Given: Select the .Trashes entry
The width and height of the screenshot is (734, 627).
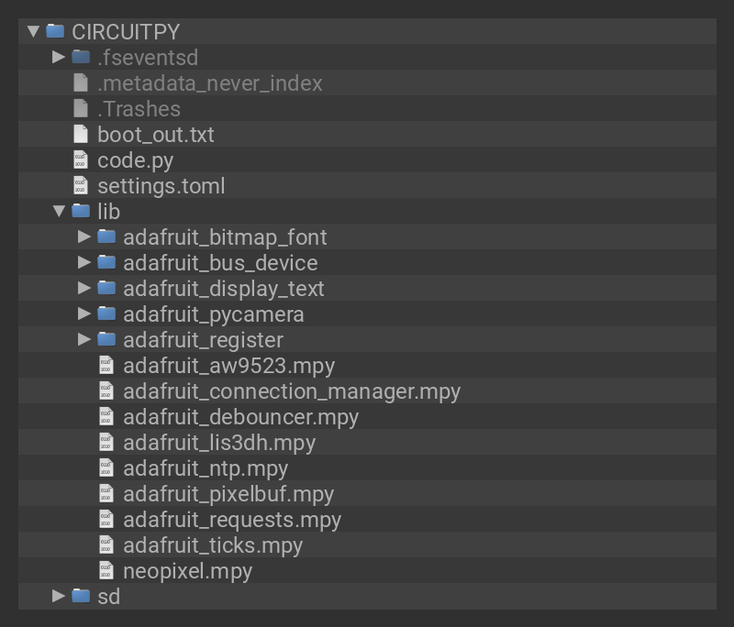Looking at the screenshot, I should coord(139,109).
